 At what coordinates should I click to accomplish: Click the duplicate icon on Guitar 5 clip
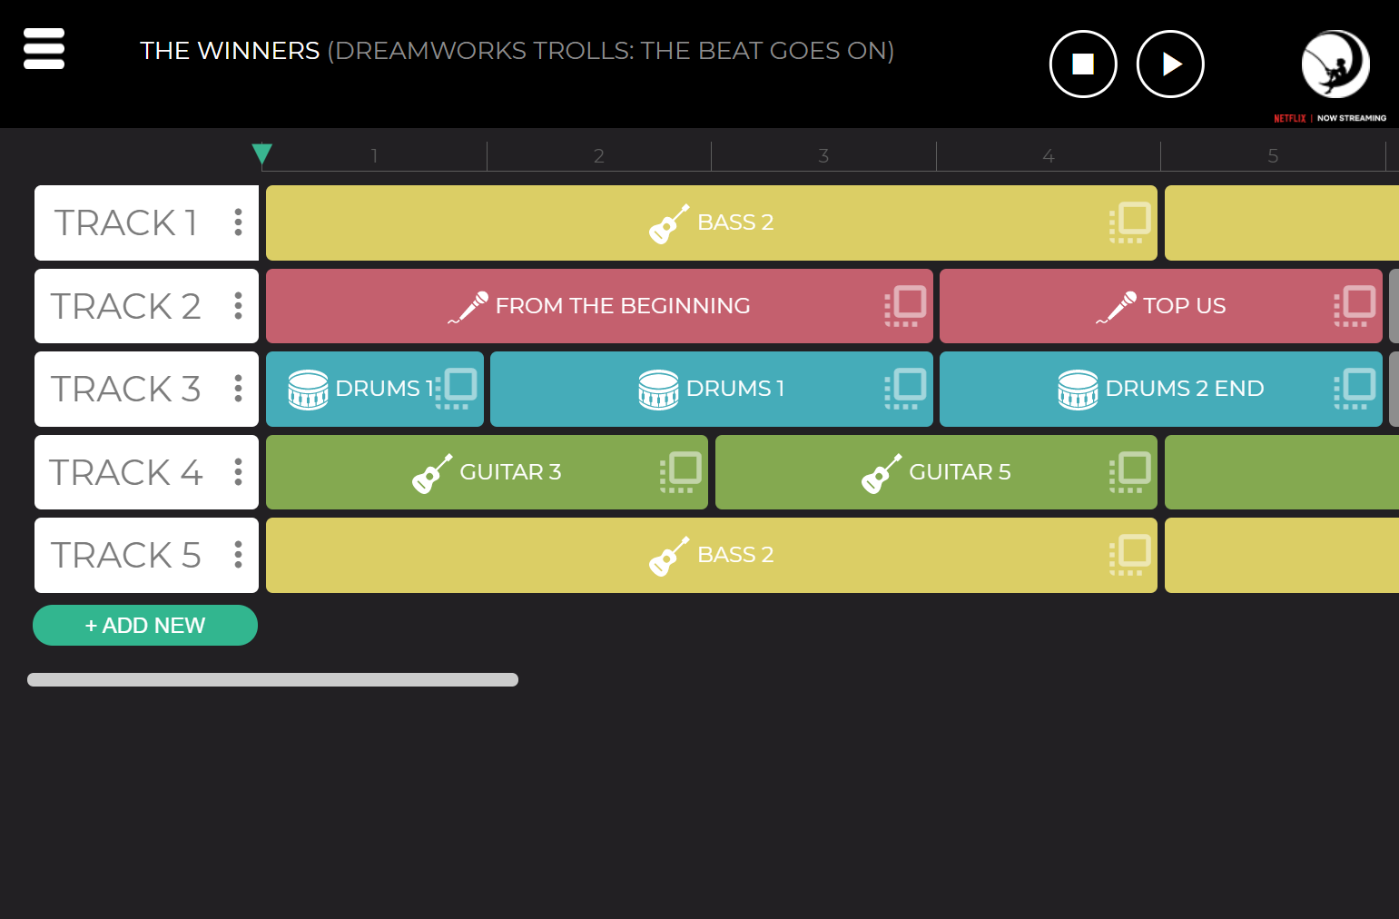click(1130, 472)
